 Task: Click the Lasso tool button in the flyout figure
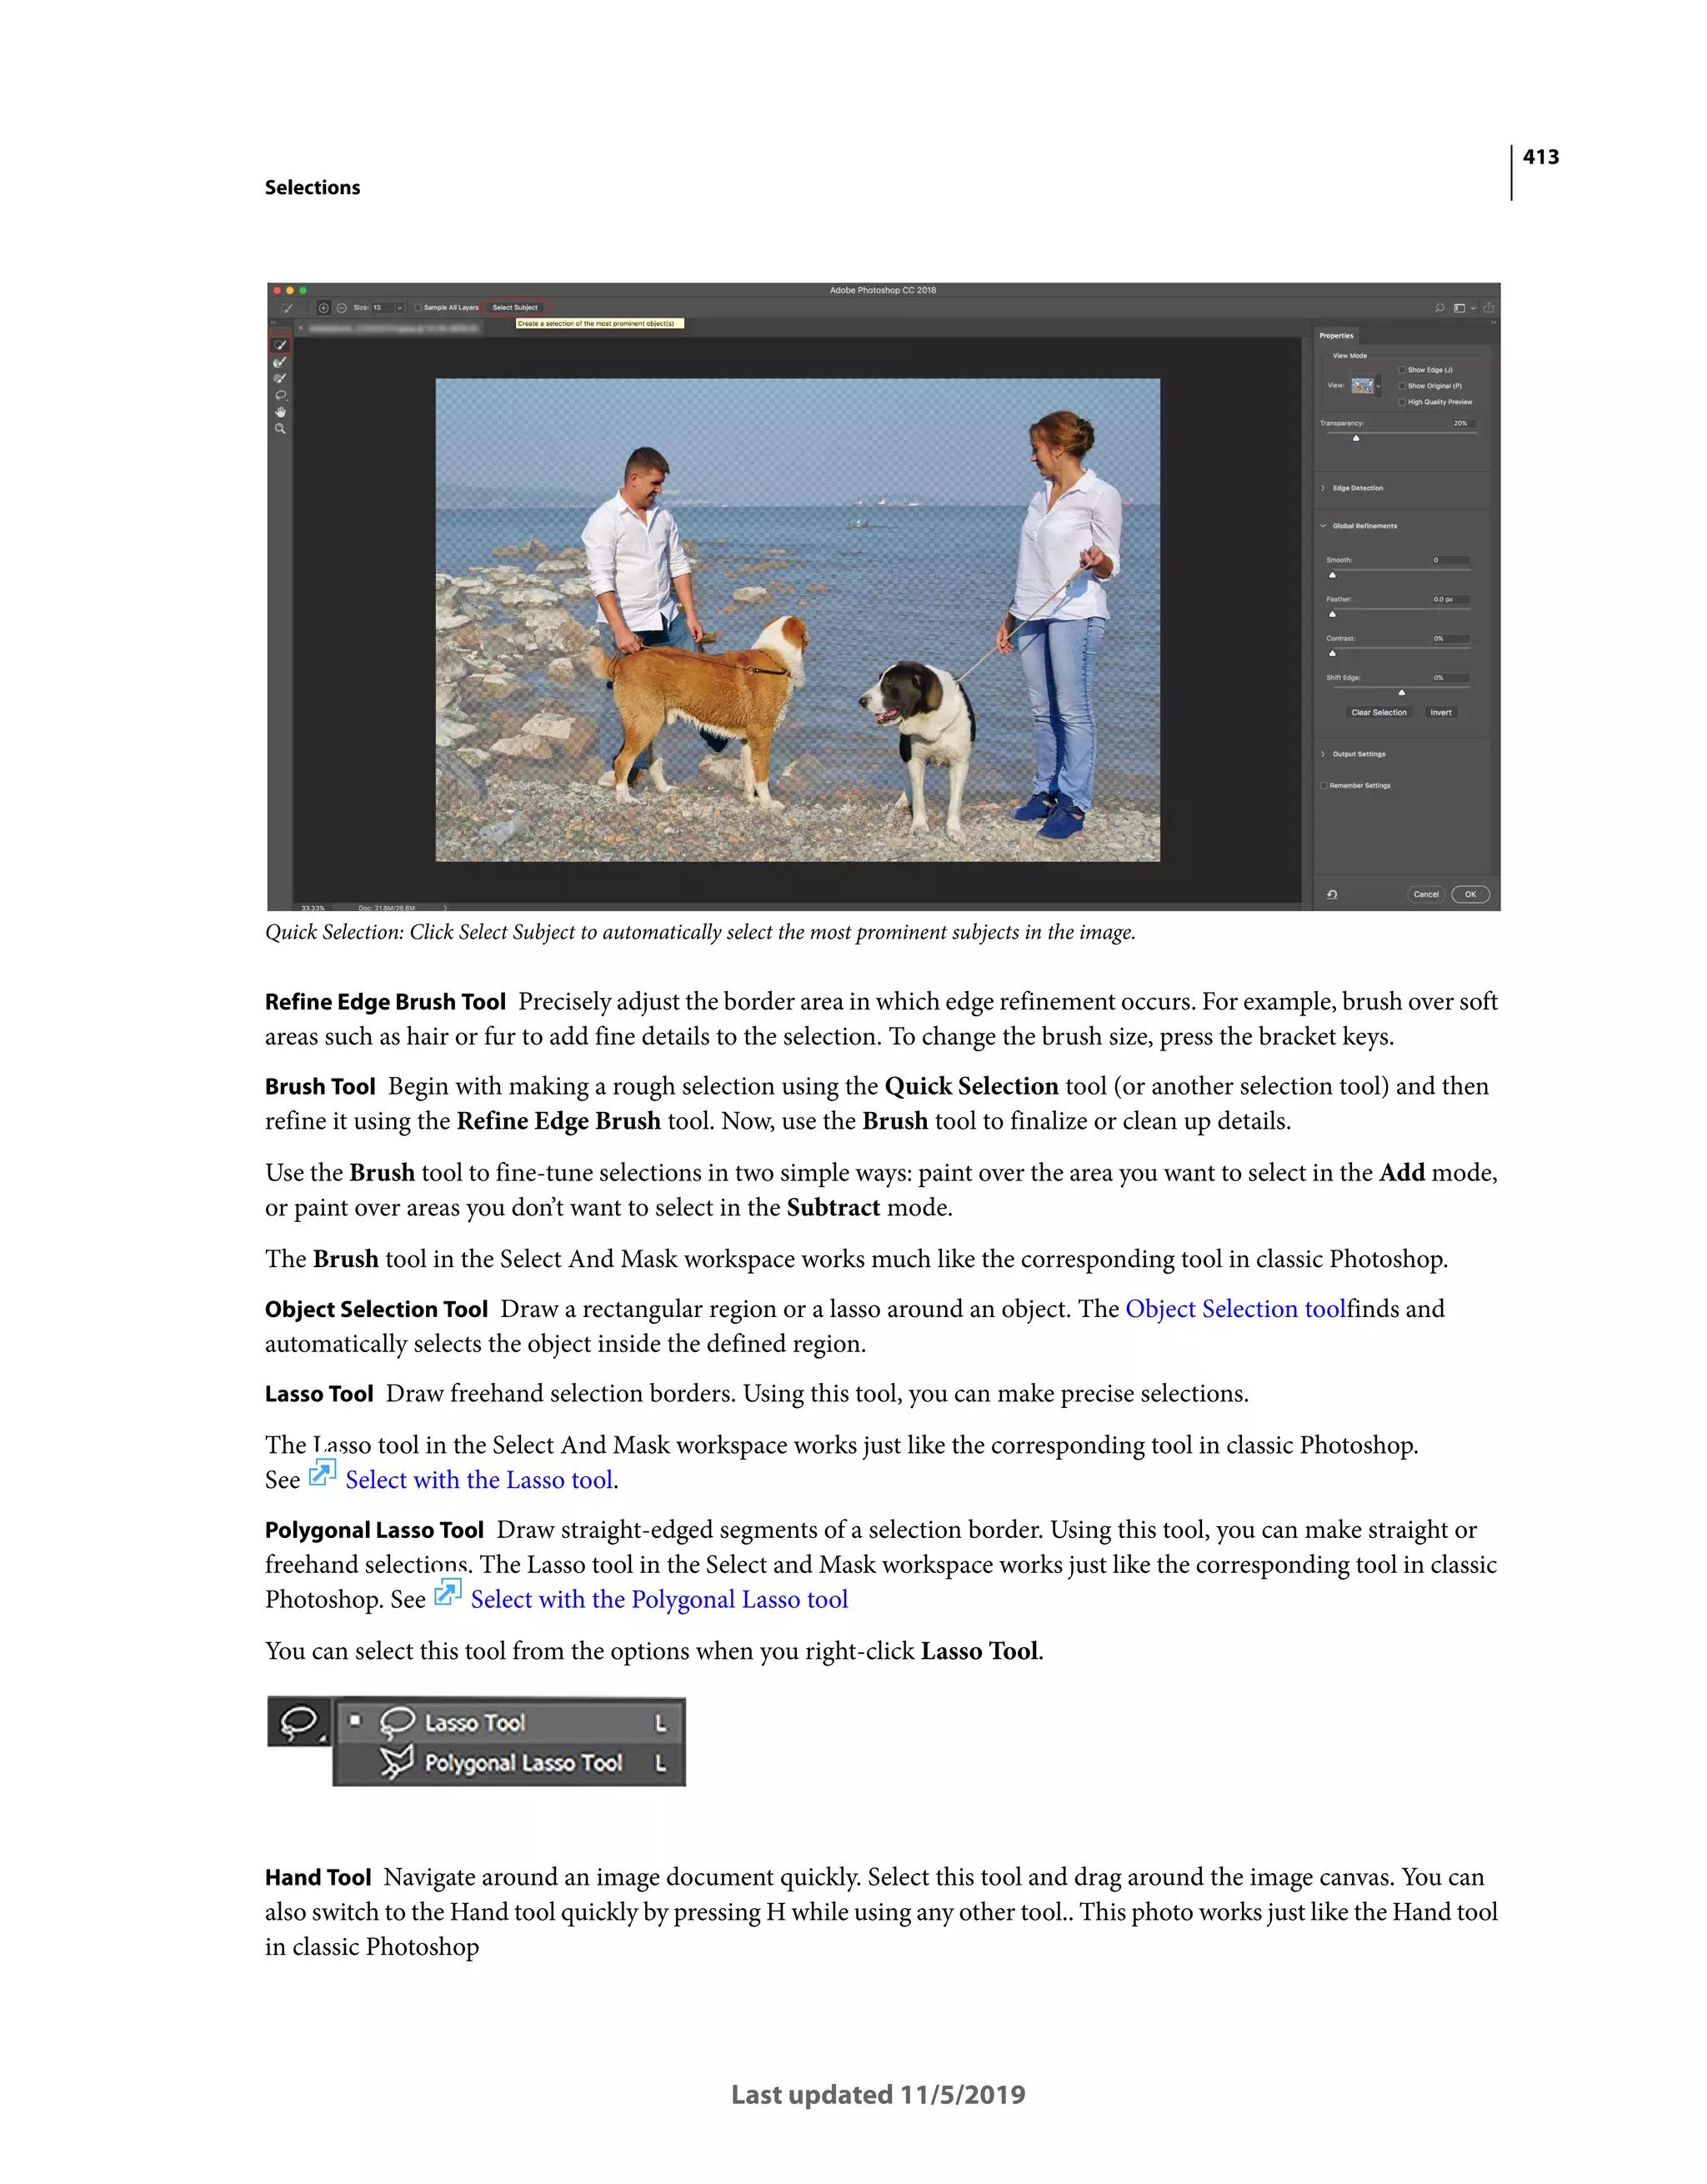(298, 1722)
